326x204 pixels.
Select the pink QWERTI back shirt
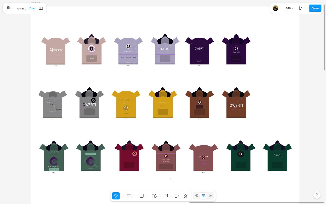click(x=56, y=51)
